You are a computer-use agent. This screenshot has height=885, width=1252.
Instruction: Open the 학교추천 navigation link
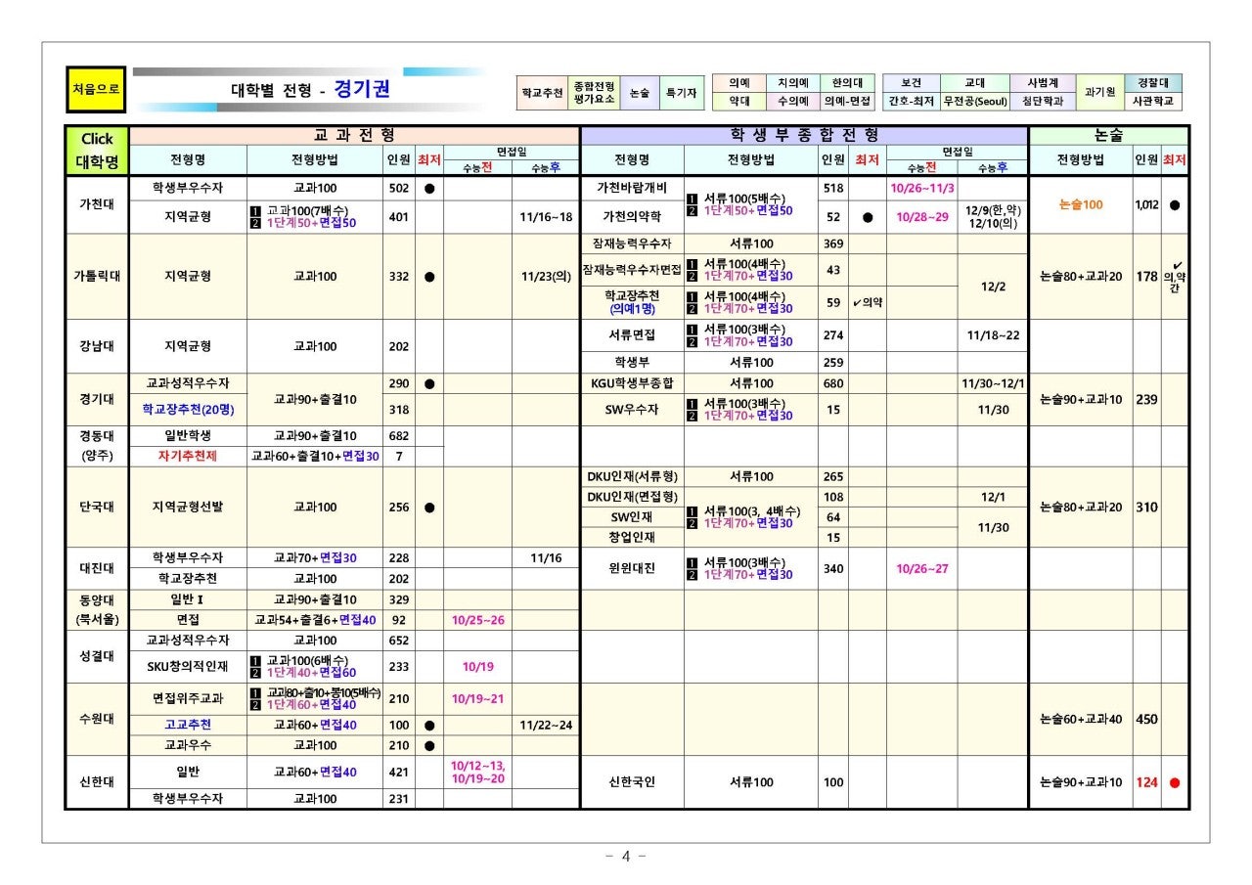click(543, 93)
